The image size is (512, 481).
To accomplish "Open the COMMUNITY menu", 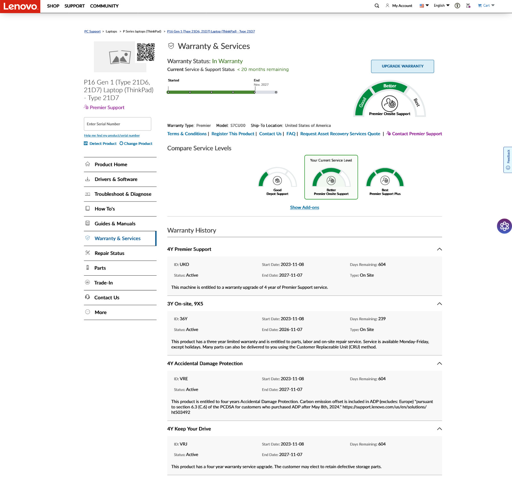I will tap(104, 6).
